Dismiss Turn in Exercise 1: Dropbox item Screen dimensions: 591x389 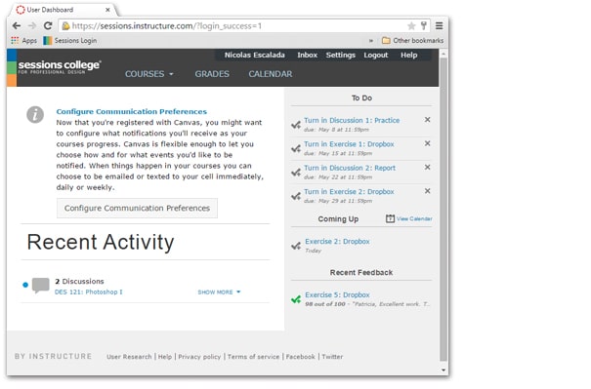(428, 143)
